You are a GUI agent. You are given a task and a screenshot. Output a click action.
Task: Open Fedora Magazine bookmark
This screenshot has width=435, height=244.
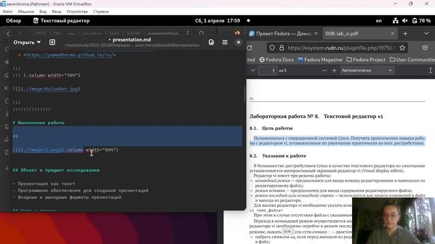[320, 60]
